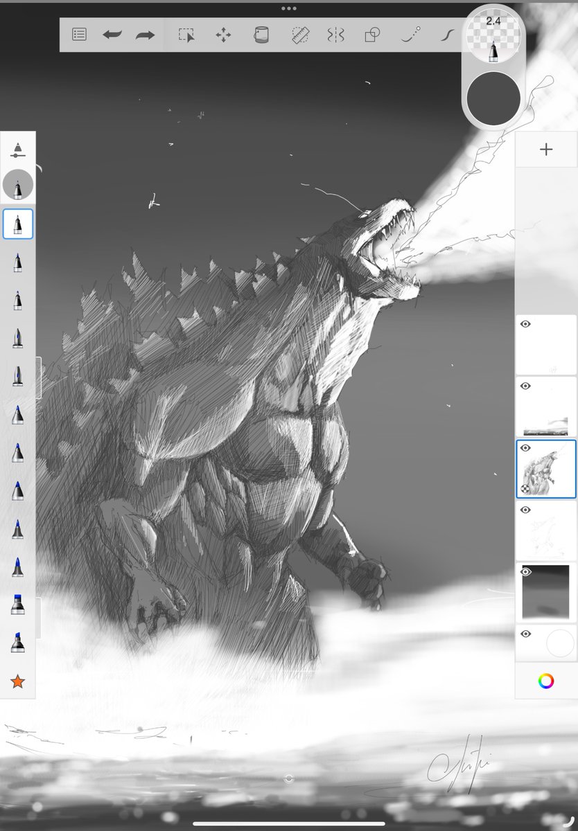Open the Brush Library icon above brush palette

pyautogui.click(x=18, y=150)
